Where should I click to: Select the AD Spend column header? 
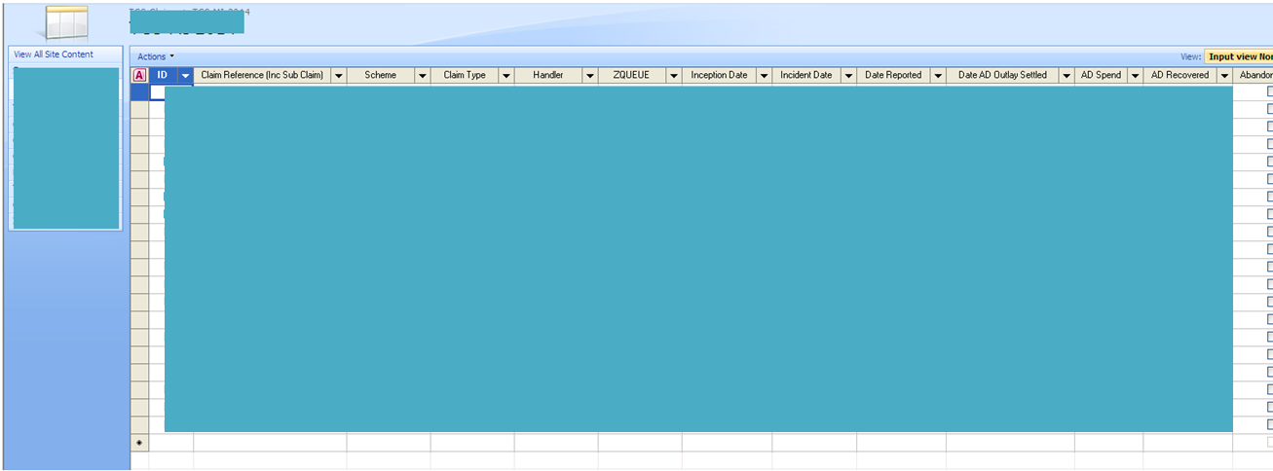(x=1102, y=75)
